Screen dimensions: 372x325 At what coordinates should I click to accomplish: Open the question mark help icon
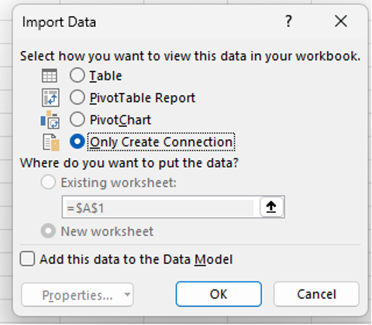288,21
